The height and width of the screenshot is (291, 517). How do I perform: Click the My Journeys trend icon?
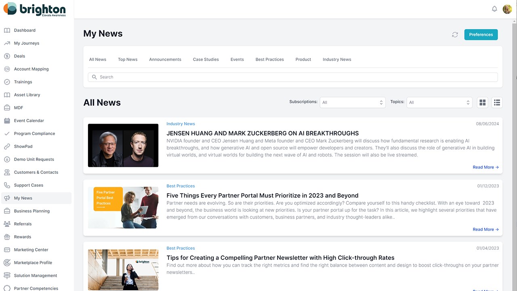[7, 43]
